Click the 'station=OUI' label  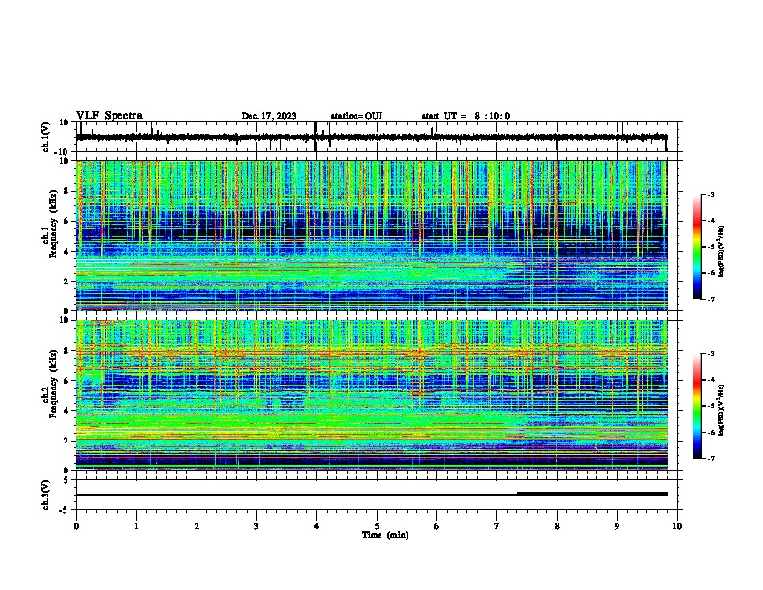pos(356,116)
